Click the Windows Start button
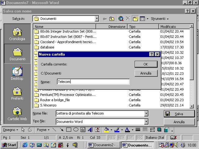This screenshot has height=149, width=199. point(9,145)
